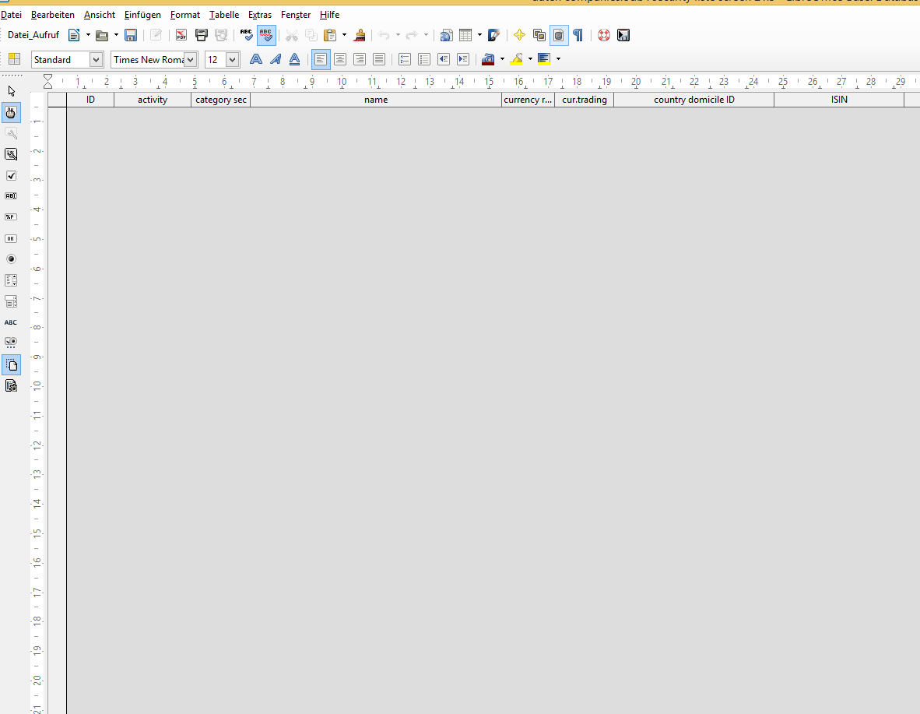Screen dimensions: 920x714
Task: Expand the Open file dropdown arrow
Action: click(116, 35)
